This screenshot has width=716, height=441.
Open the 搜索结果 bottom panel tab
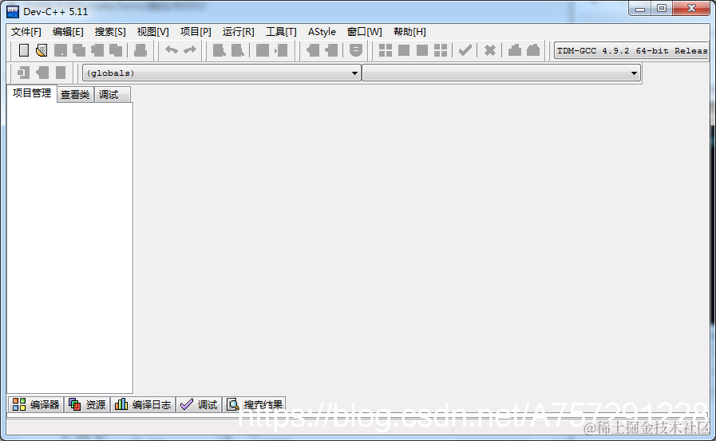tap(255, 404)
